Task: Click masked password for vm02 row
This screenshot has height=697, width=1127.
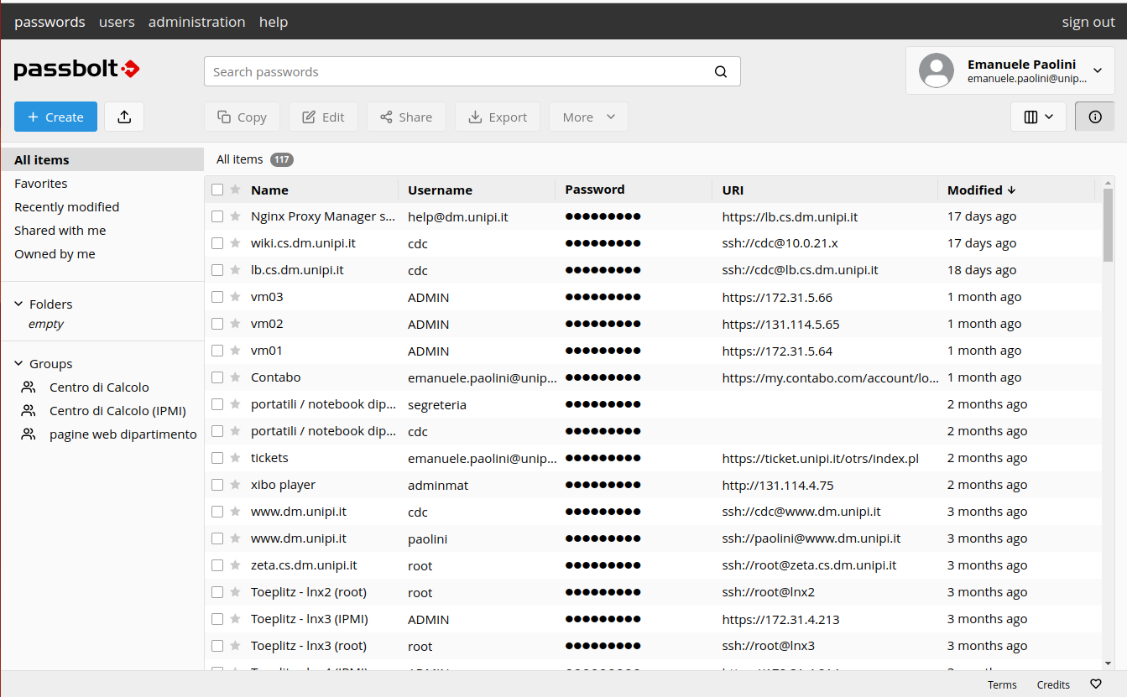Action: coord(603,324)
